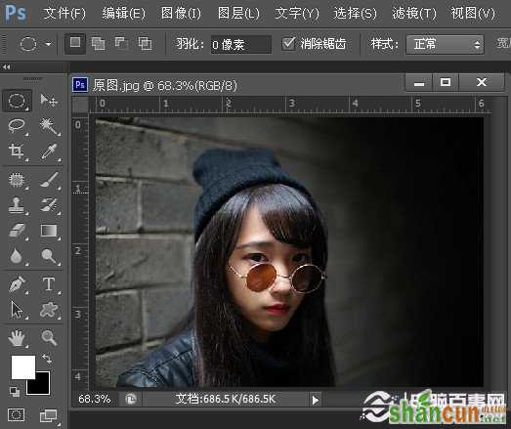This screenshot has height=429, width=511.
Task: Select the Hand tool
Action: [17, 338]
